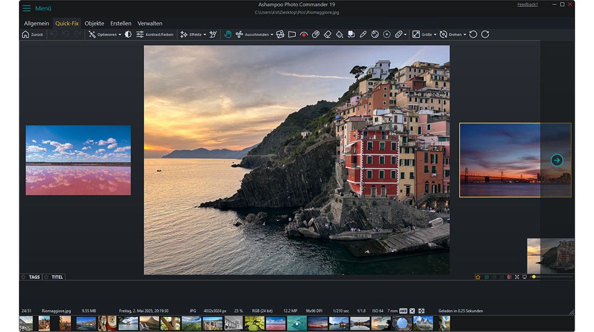This screenshot has width=594, height=332.
Task: Select the perspective rectangle tool
Action: (x=292, y=35)
